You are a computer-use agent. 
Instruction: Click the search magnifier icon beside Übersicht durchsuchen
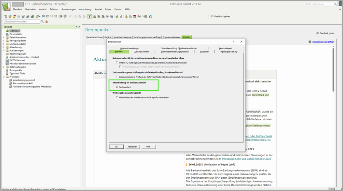[42, 22]
